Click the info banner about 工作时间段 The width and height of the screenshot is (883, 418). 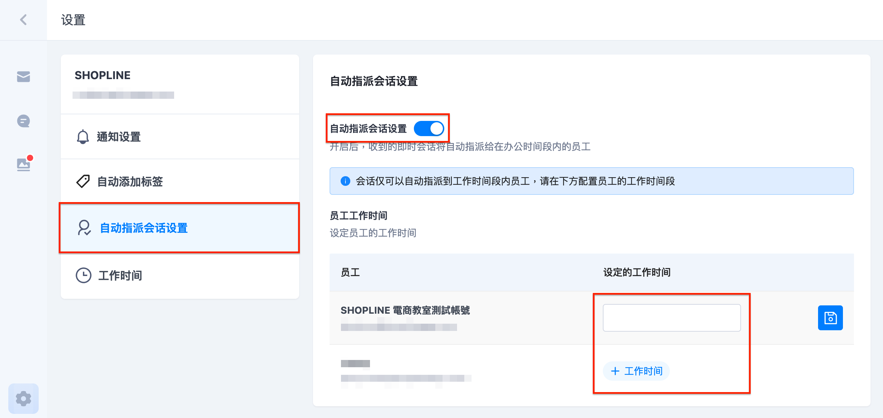591,181
